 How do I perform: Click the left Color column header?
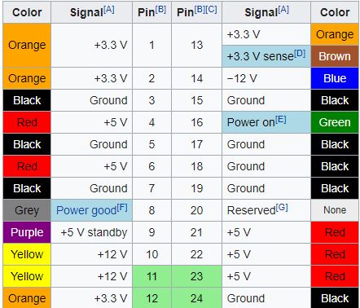[27, 12]
